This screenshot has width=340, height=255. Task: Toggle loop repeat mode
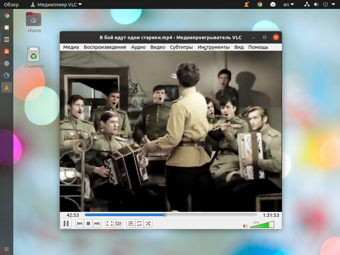139,223
